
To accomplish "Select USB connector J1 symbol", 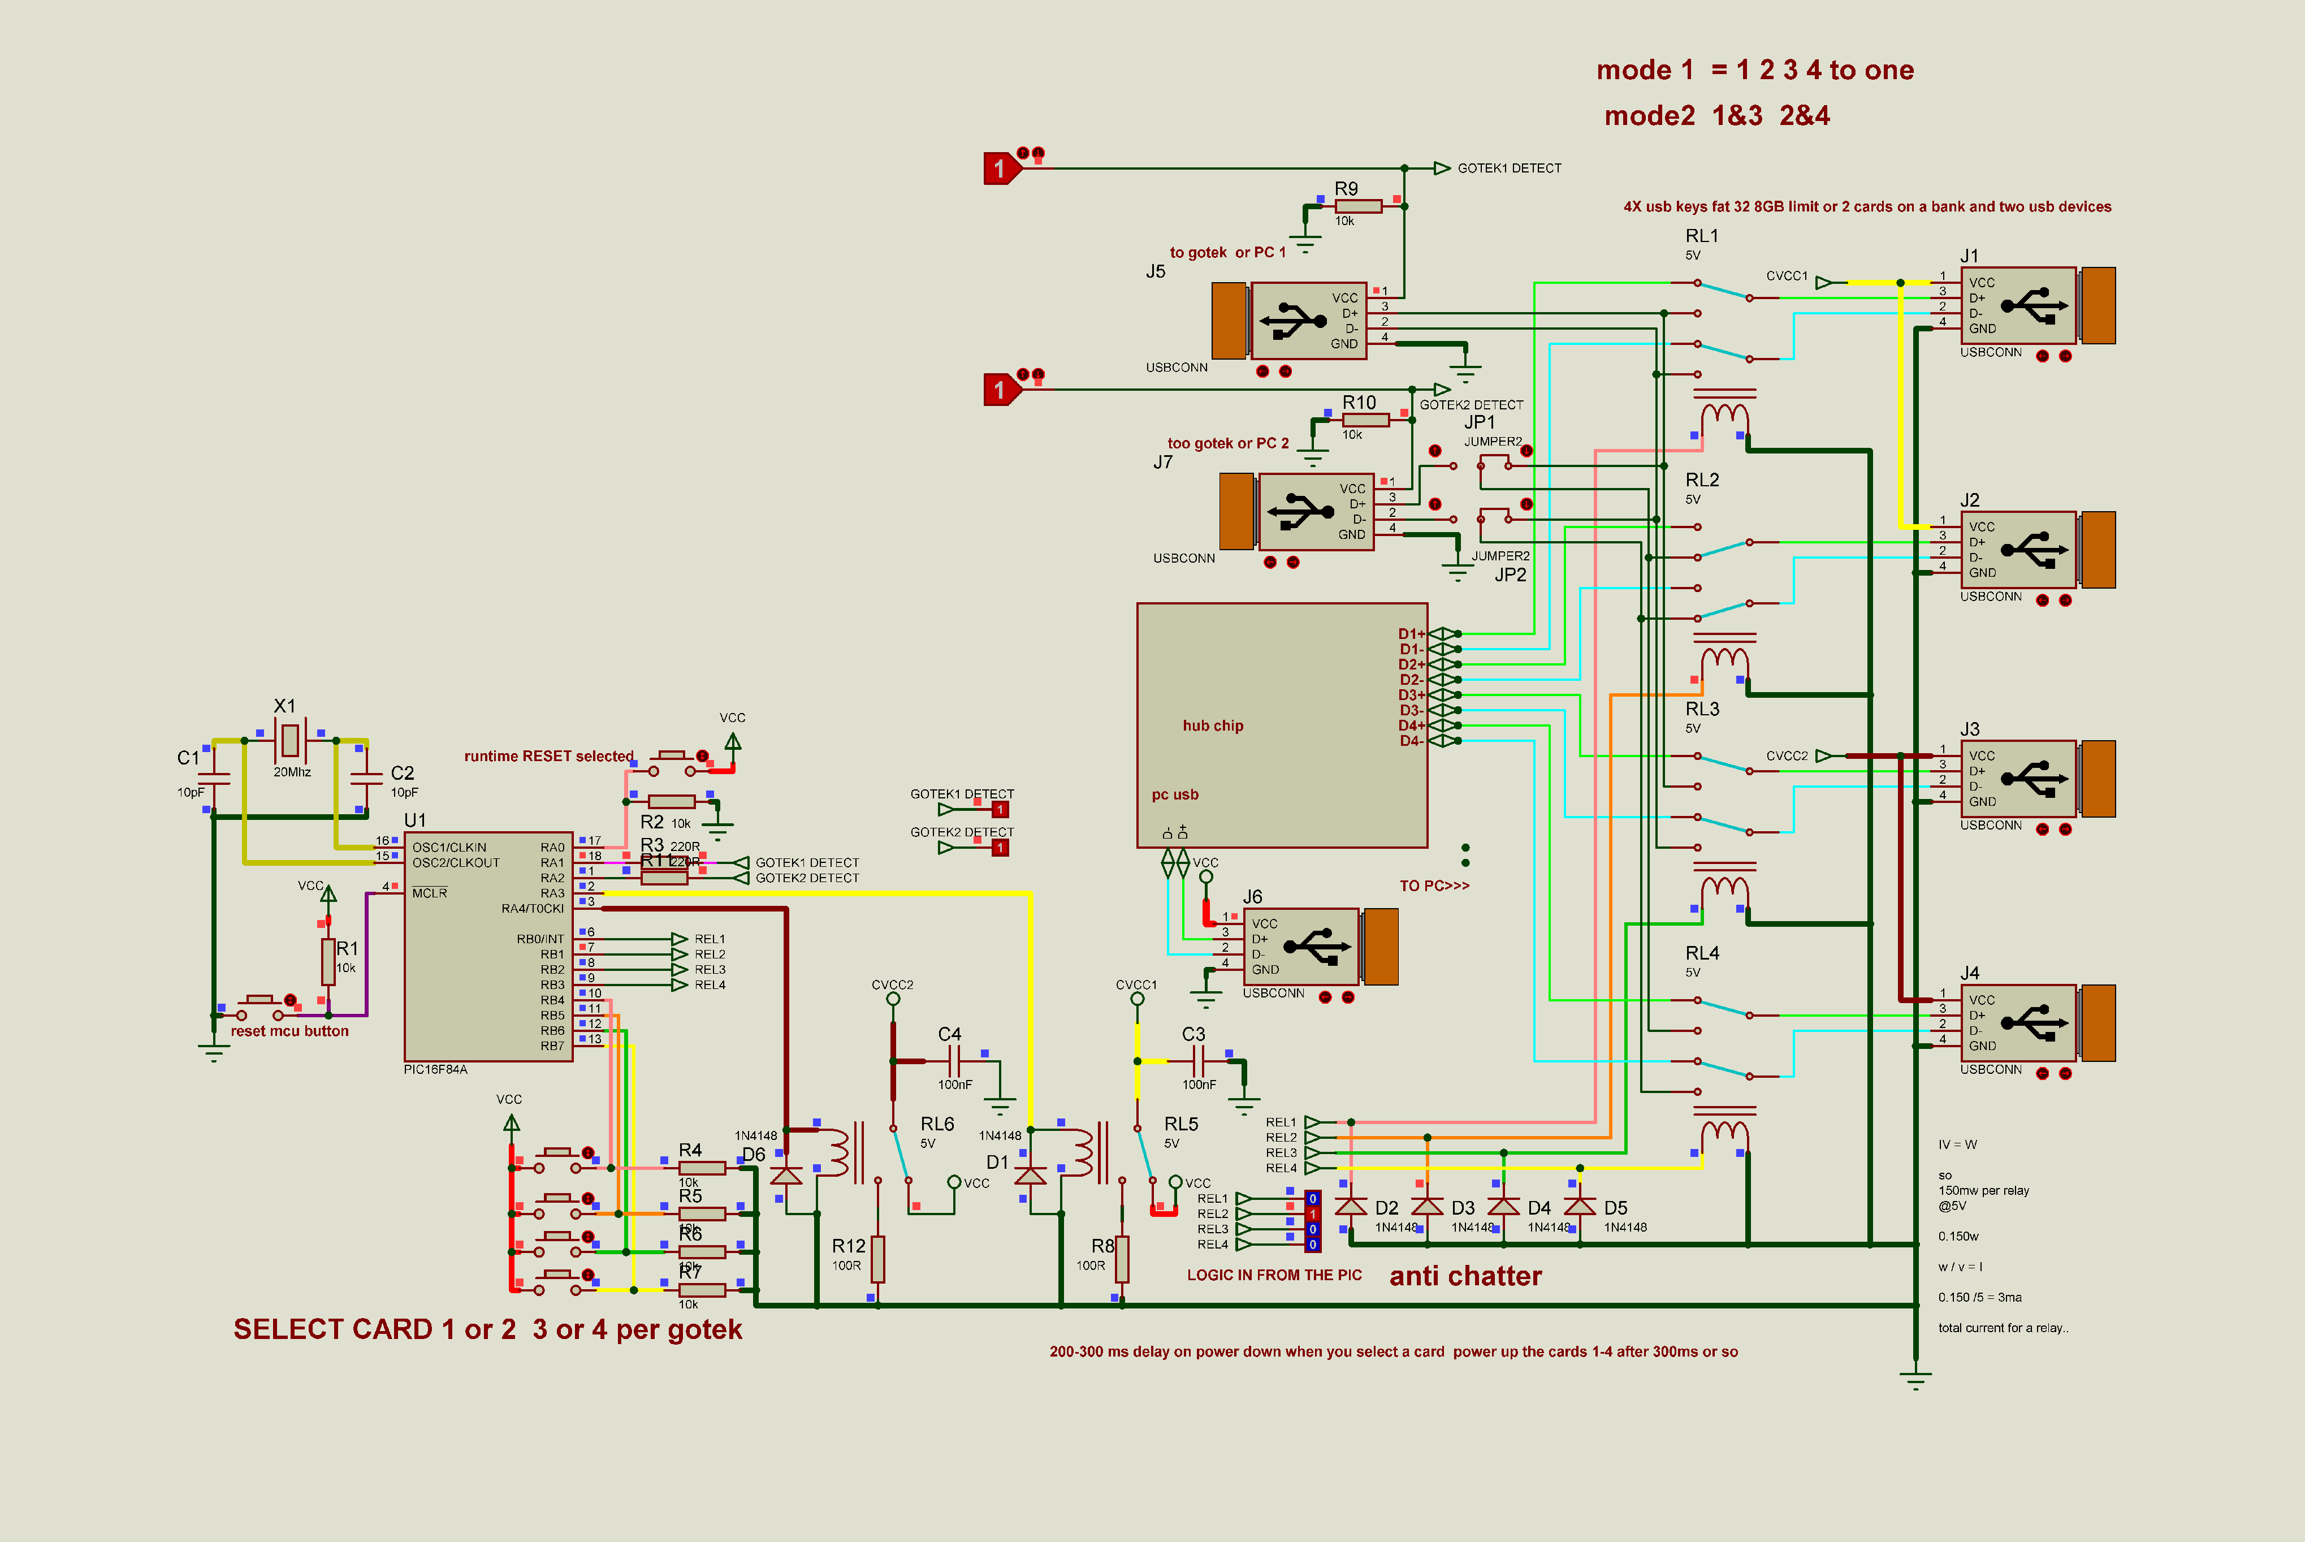I will click(2038, 306).
